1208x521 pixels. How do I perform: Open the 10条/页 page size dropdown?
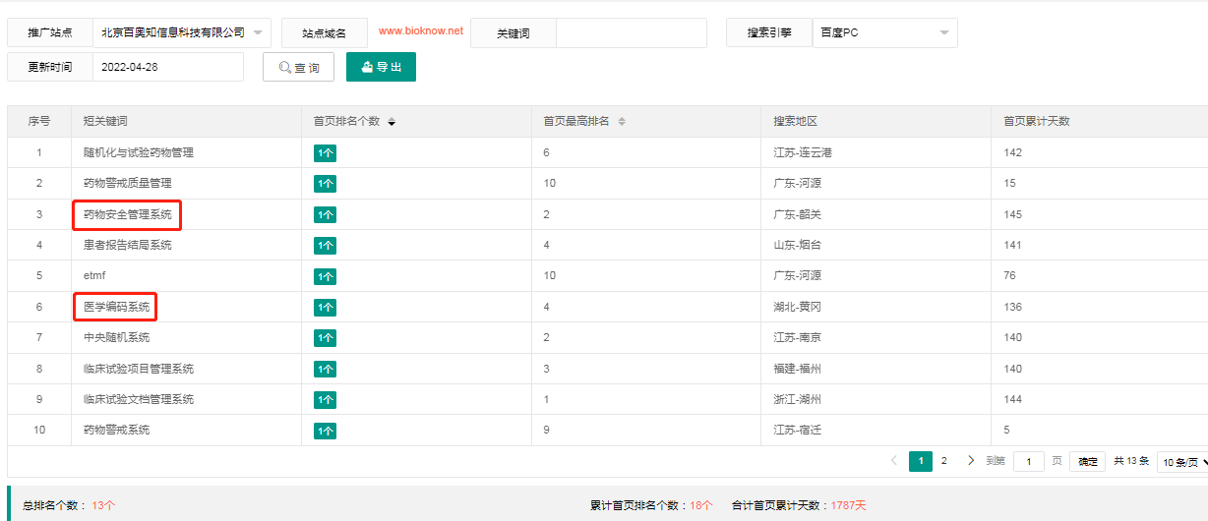[1181, 462]
